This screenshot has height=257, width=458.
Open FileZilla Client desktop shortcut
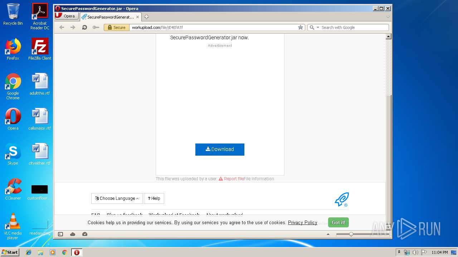(x=40, y=49)
